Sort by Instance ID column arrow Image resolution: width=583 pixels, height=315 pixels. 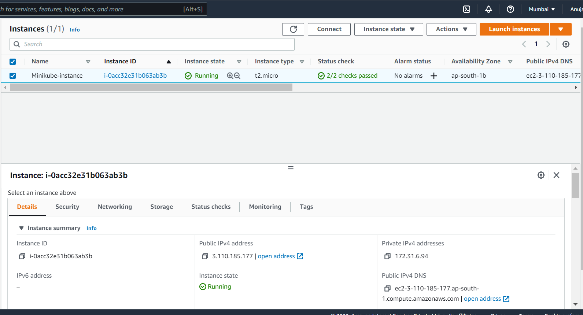pyautogui.click(x=169, y=62)
